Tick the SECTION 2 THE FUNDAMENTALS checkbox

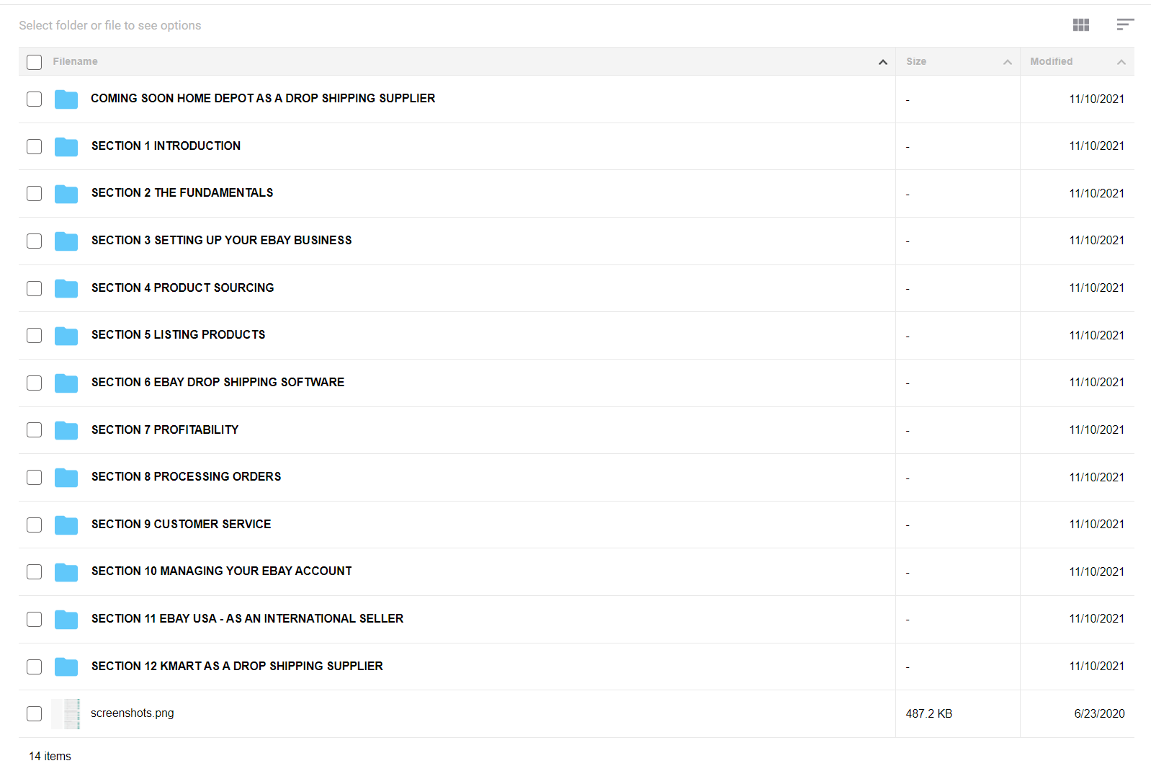tap(34, 193)
